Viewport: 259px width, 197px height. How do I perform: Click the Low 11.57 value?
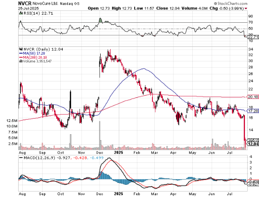point(144,8)
